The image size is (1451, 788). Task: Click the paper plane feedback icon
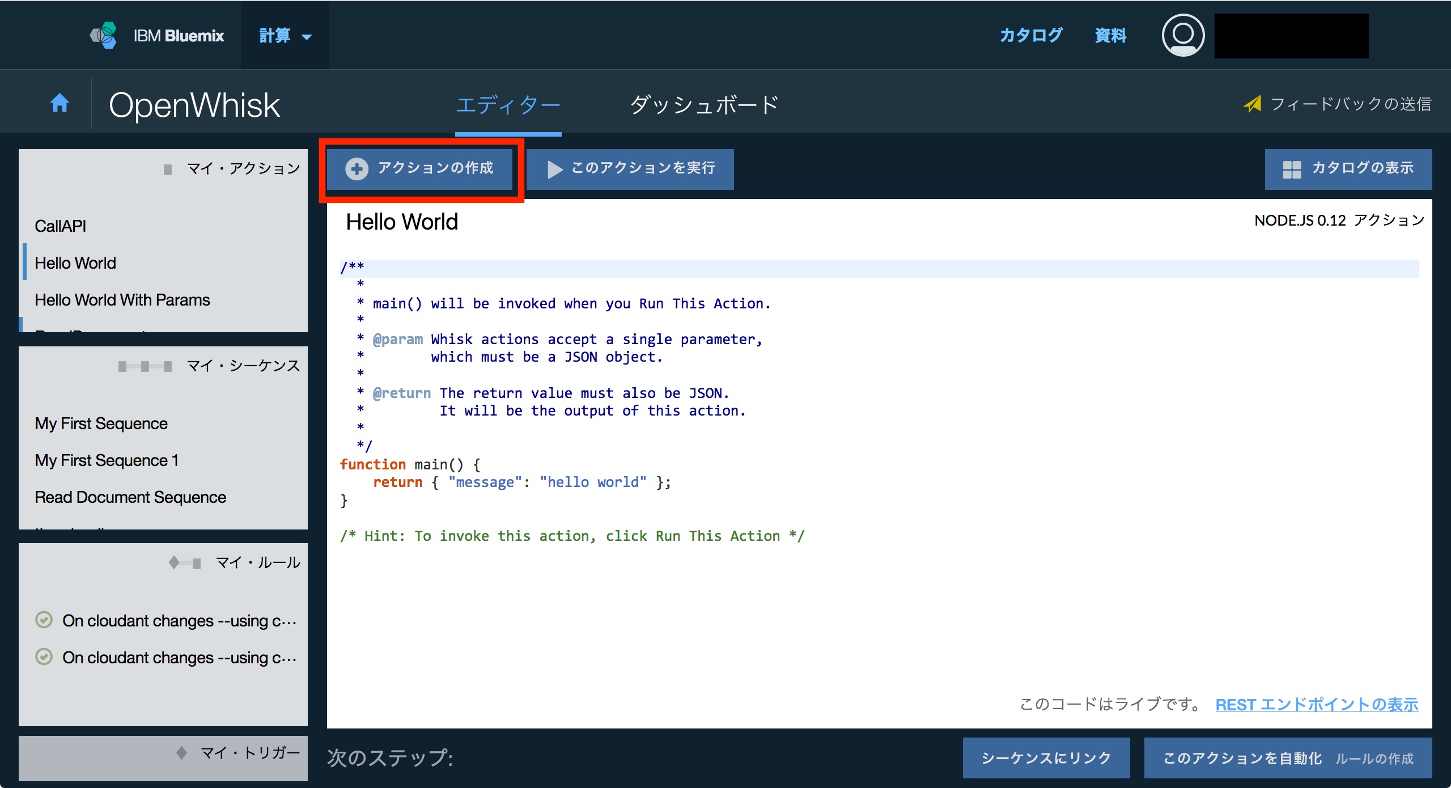coord(1252,104)
